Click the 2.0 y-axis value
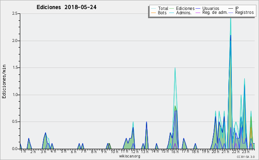 pos(15,41)
